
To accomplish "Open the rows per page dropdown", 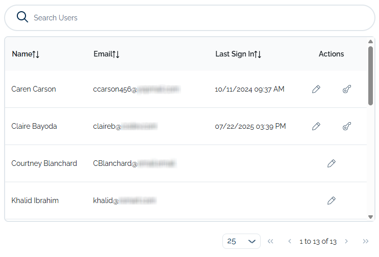I will click(241, 241).
